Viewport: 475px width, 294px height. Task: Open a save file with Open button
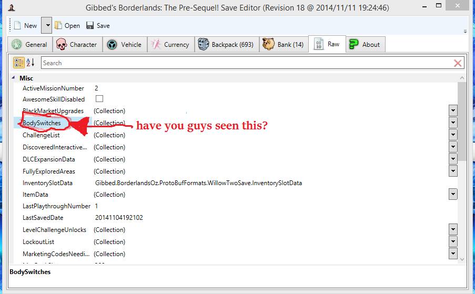coord(67,26)
